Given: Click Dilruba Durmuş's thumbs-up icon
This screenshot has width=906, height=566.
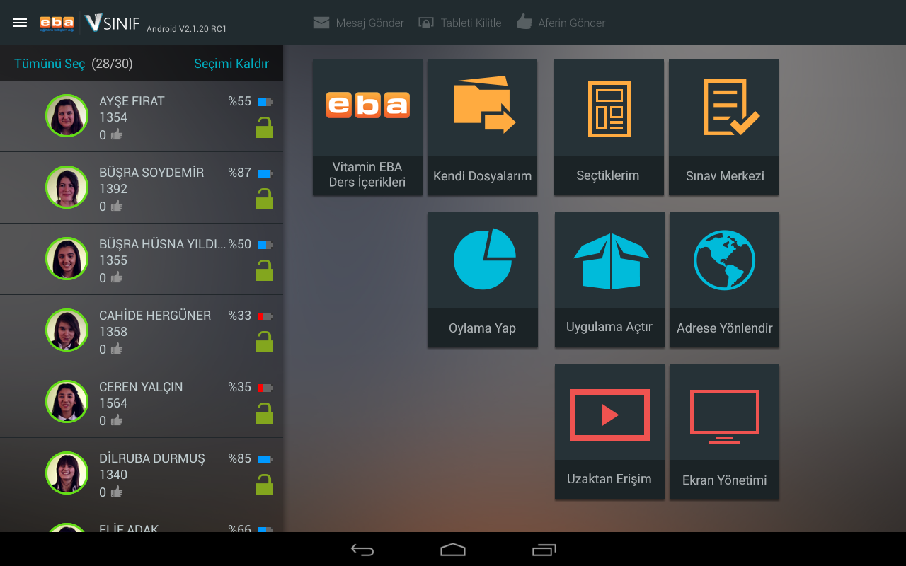Looking at the screenshot, I should tap(116, 492).
